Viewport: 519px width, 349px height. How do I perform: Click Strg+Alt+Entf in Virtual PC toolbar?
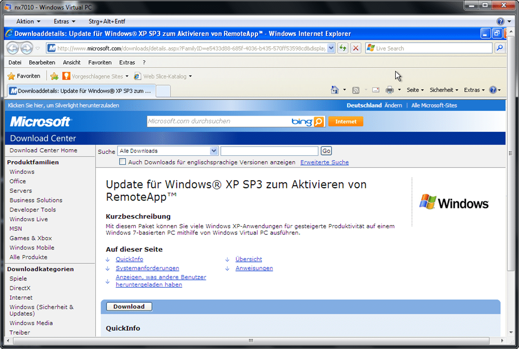107,21
